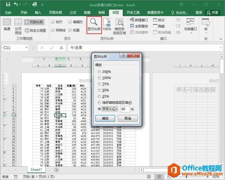
Task: Open the Formulas (公式) tab
Action: [x=73, y=13]
